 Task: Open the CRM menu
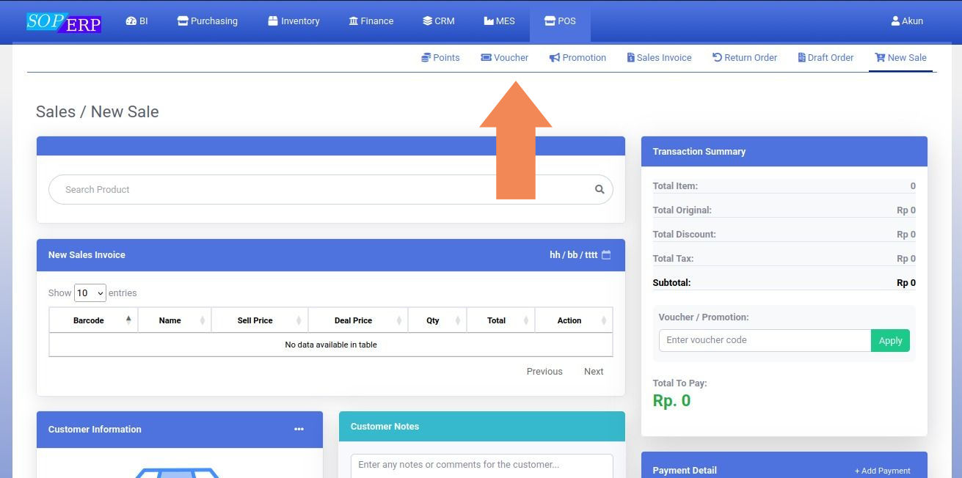439,21
